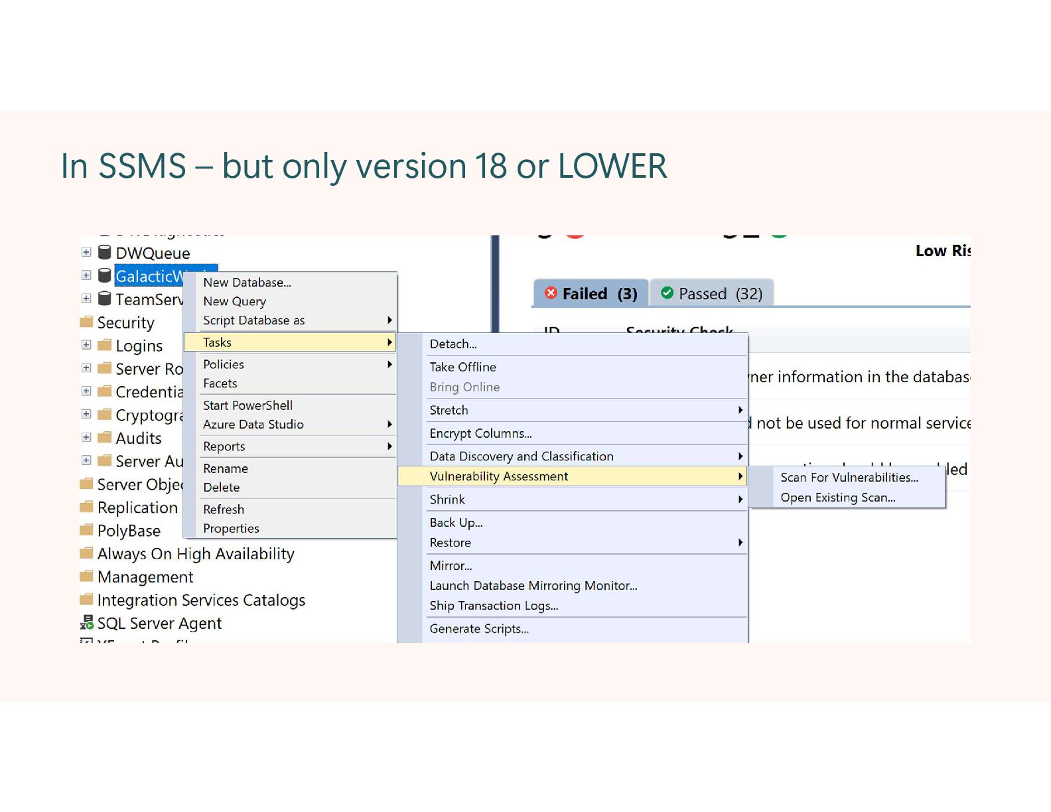Screen dimensions: 1051x812
Task: Click the Always On High Availability folder icon
Action: click(86, 553)
